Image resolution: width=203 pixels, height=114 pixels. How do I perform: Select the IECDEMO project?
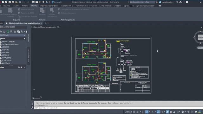click(5, 50)
